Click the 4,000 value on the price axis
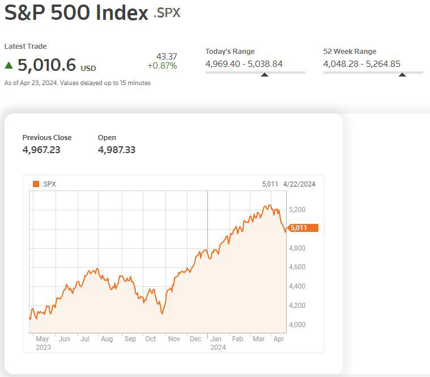The height and width of the screenshot is (377, 430). [x=297, y=325]
